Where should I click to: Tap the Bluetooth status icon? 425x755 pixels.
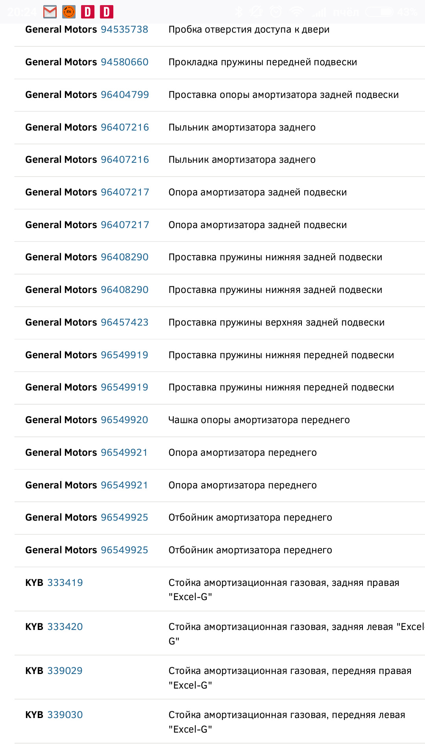(x=238, y=12)
